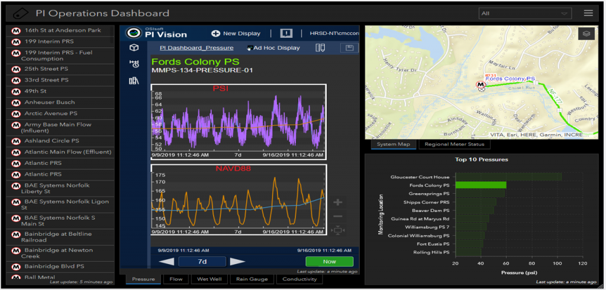This screenshot has height=290, width=606.
Task: Select 25th Street PS in the list
Action: point(60,69)
